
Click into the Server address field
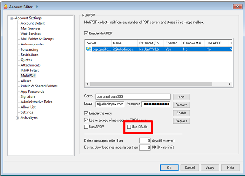(133, 96)
